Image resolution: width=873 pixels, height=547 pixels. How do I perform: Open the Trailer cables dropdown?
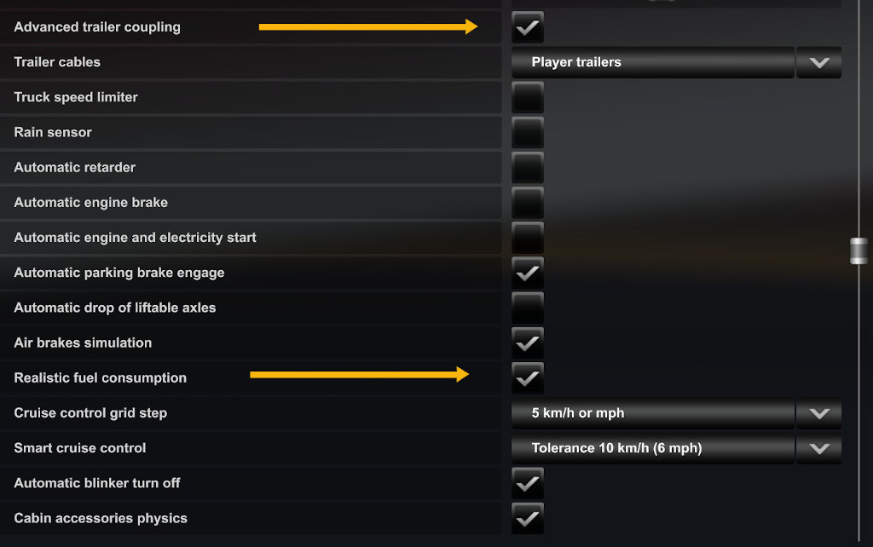[x=818, y=61]
